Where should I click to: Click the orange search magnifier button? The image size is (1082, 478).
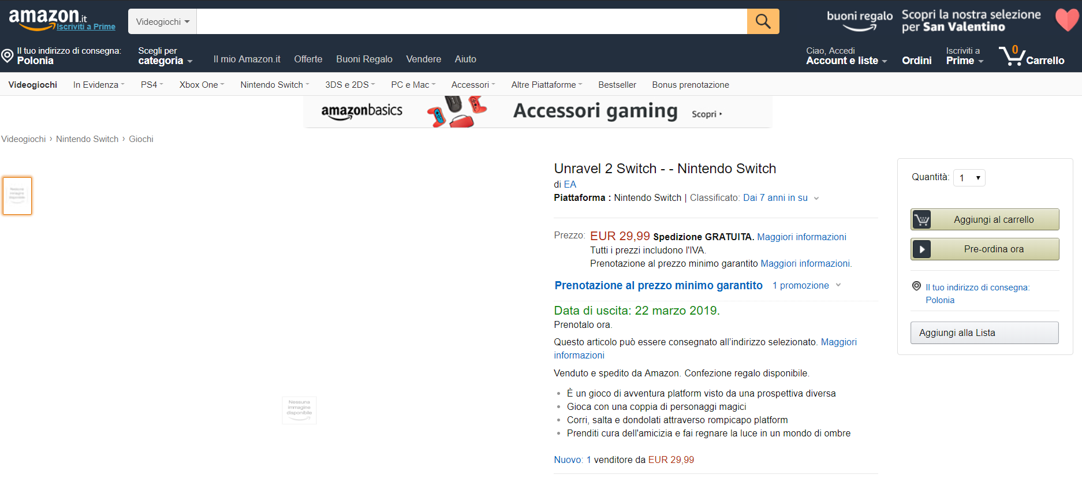(763, 22)
